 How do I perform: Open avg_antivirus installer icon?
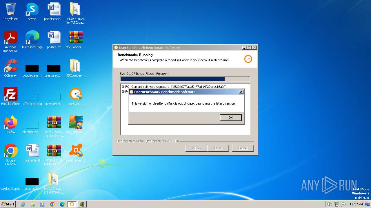(x=76, y=125)
